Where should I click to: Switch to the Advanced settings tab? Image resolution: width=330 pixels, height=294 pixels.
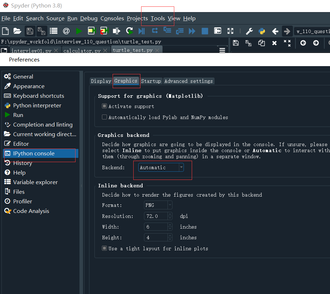coord(189,81)
